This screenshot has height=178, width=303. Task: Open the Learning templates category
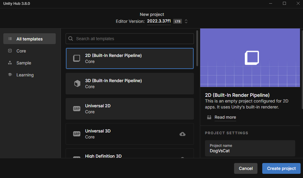click(x=29, y=75)
